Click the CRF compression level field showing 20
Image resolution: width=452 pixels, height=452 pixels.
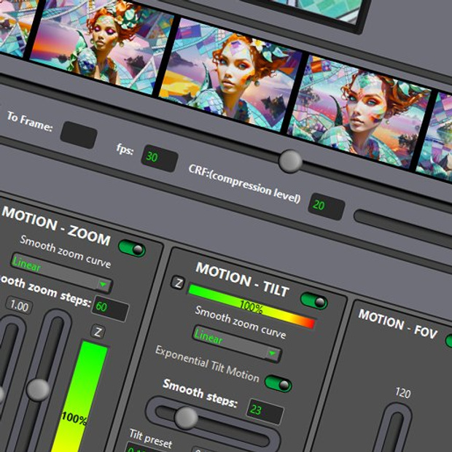326,207
